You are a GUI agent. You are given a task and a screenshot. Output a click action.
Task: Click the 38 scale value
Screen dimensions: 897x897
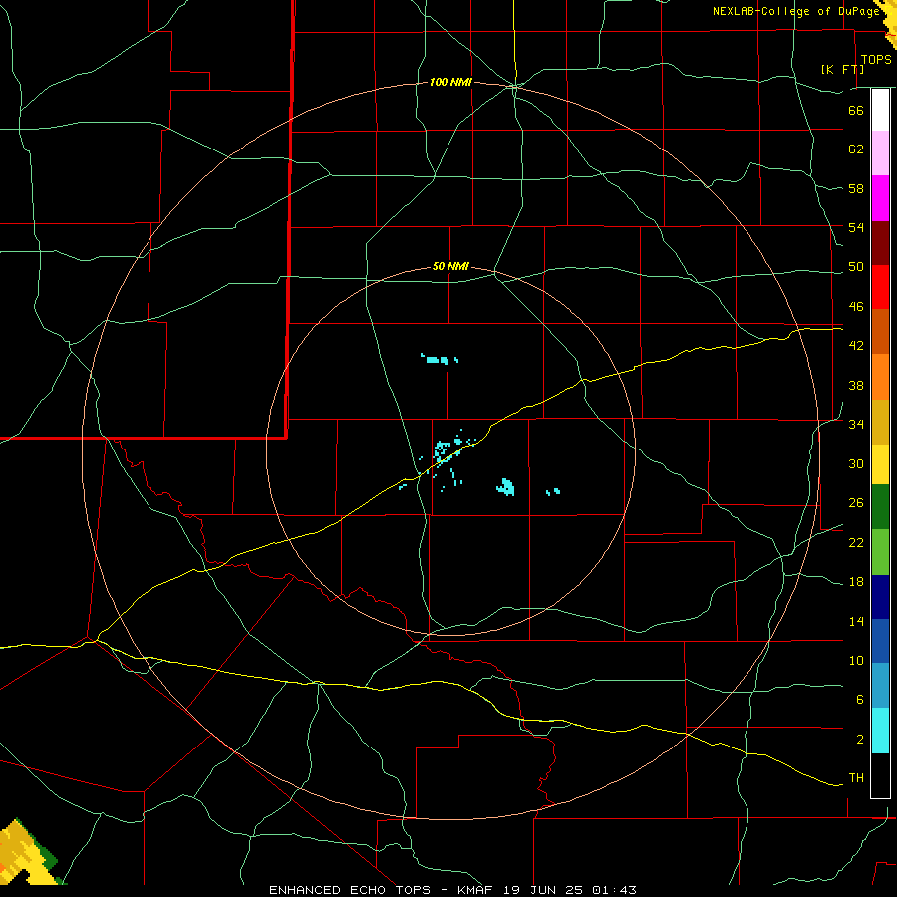856,385
